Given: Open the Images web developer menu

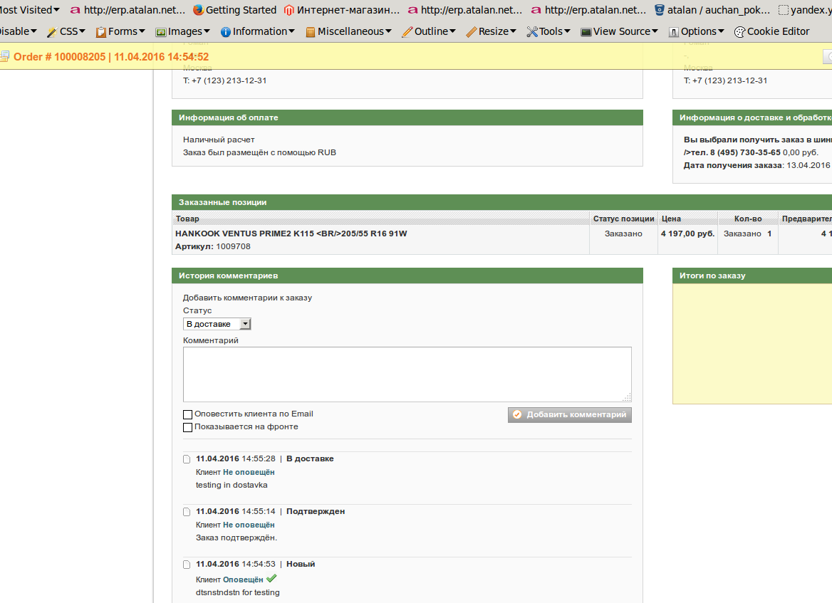Looking at the screenshot, I should 183,32.
